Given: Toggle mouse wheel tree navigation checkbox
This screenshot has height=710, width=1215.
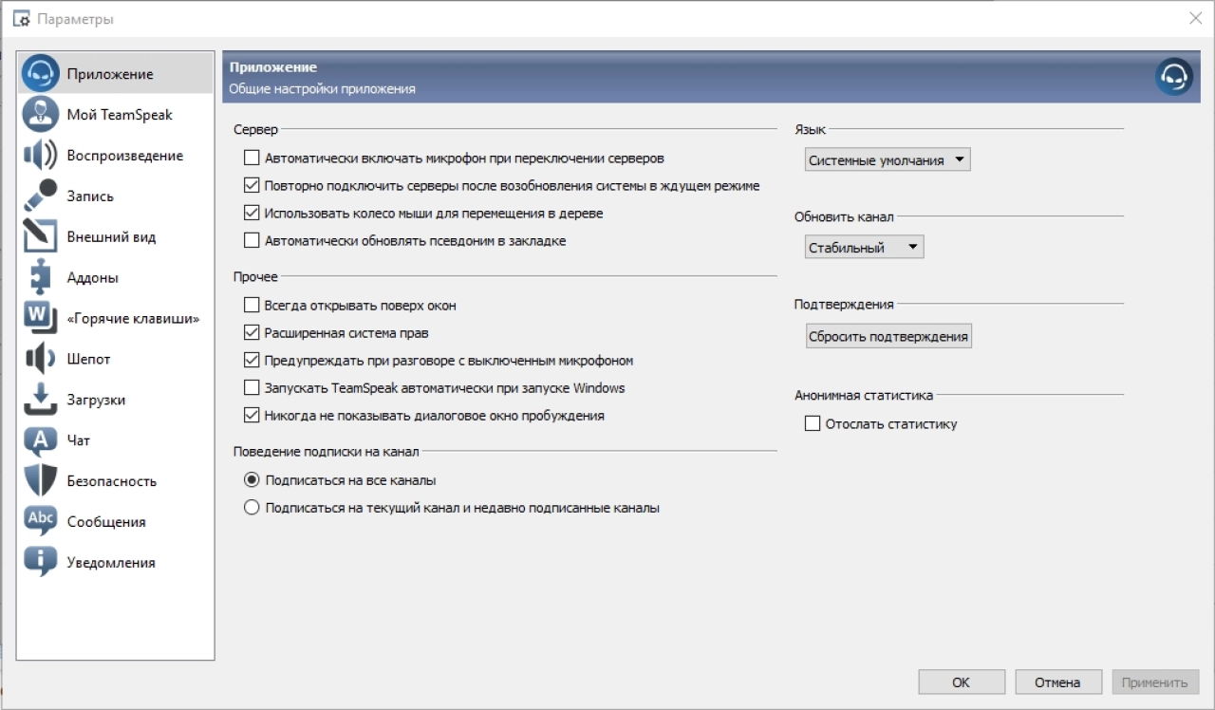Looking at the screenshot, I should [x=252, y=213].
